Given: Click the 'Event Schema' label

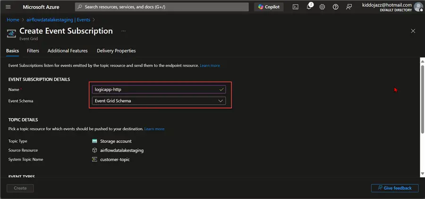Looking at the screenshot, I should coord(21,101).
